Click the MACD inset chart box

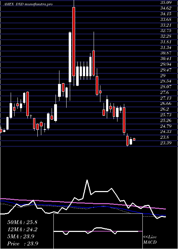[x=98, y=231]
